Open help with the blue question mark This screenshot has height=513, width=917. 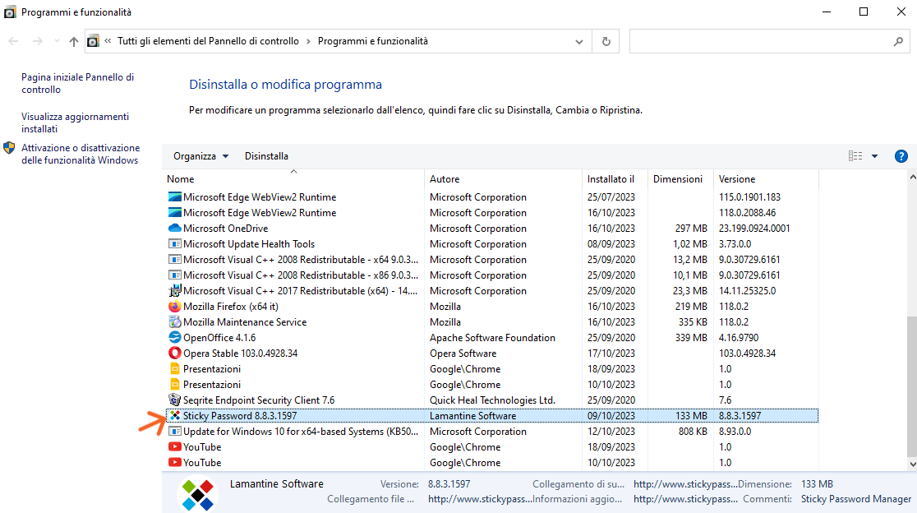901,156
